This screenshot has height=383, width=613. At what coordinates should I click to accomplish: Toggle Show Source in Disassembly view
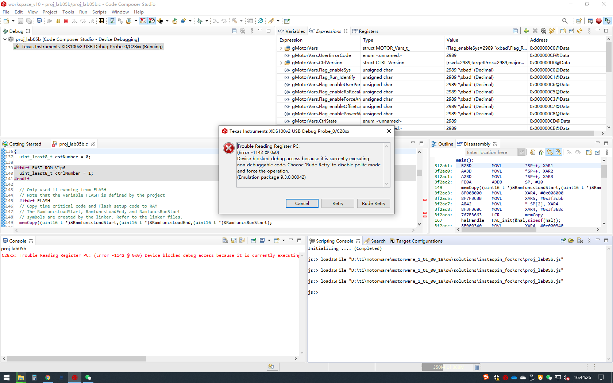pyautogui.click(x=558, y=152)
